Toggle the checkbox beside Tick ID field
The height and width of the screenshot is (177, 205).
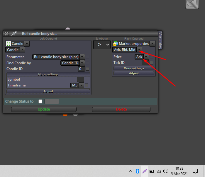[x=151, y=63]
